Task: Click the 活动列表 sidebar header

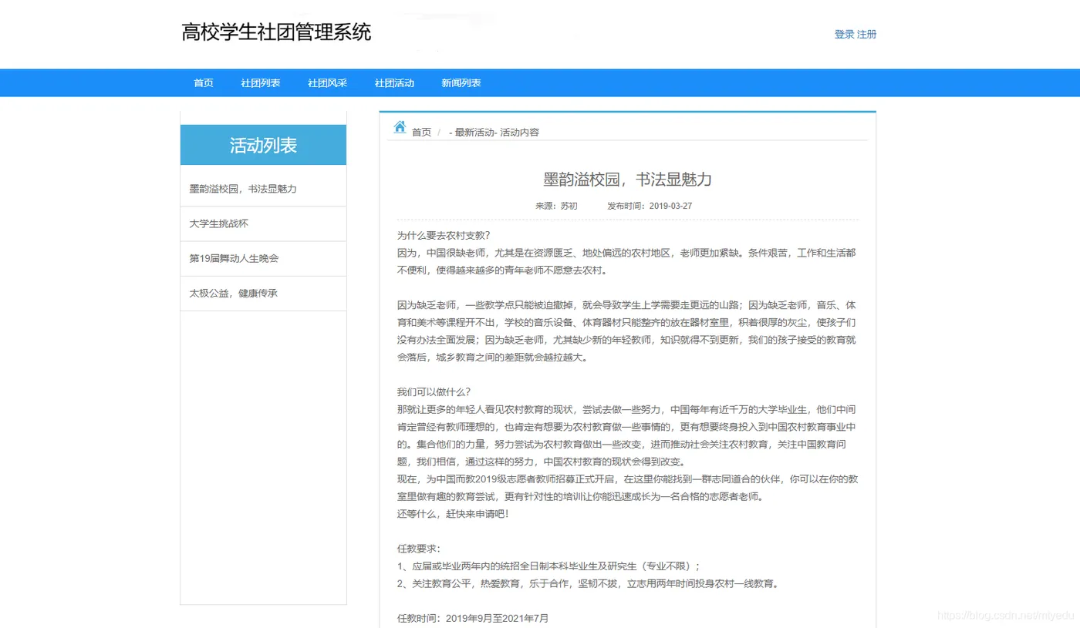Action: tap(263, 145)
